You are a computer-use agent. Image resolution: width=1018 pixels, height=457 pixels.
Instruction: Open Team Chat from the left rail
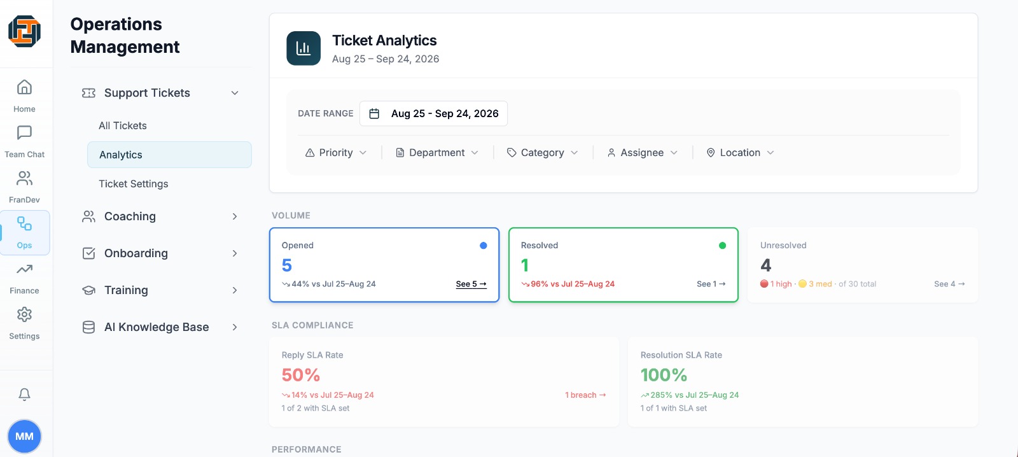(24, 141)
